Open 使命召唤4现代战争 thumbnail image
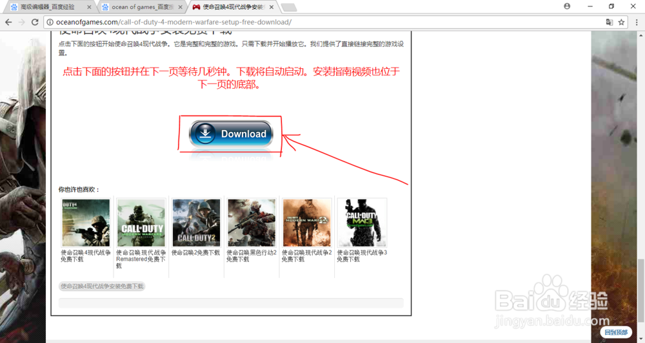This screenshot has width=645, height=343. coord(86,223)
